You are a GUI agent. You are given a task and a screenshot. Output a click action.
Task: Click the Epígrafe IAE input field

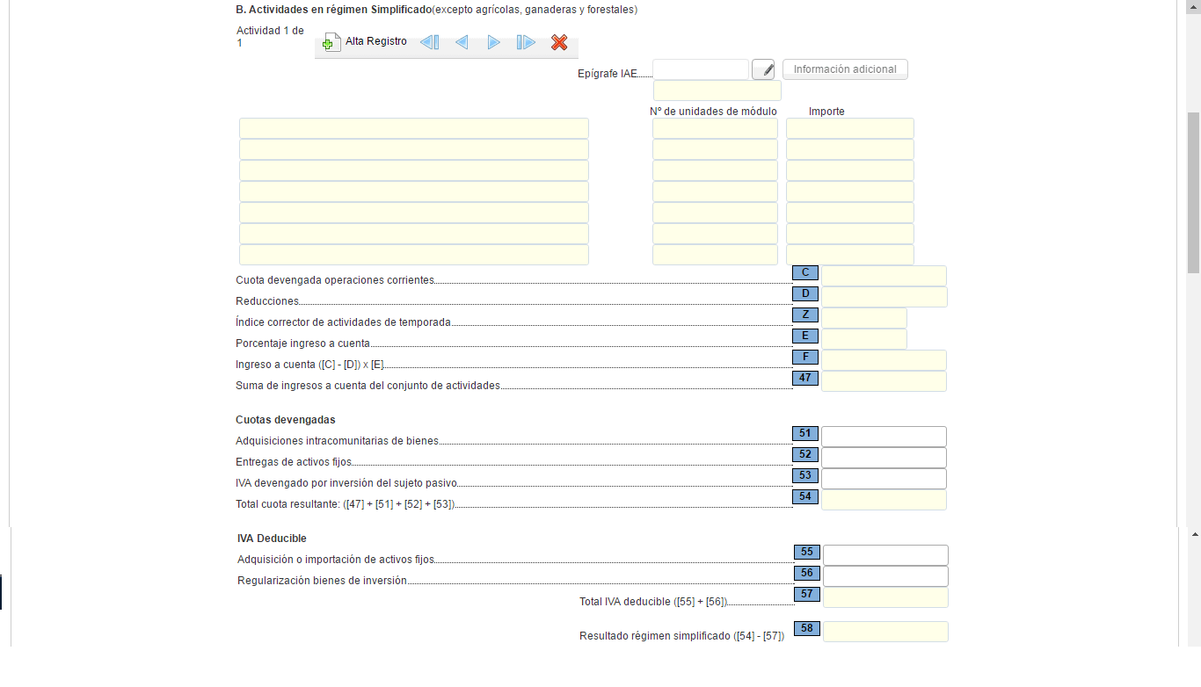tap(700, 69)
